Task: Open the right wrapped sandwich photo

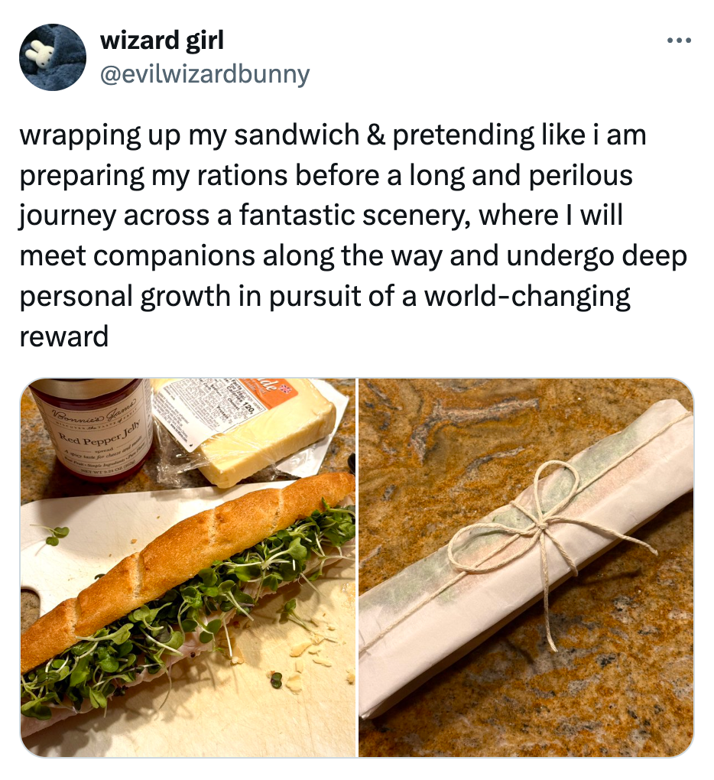Action: point(526,567)
